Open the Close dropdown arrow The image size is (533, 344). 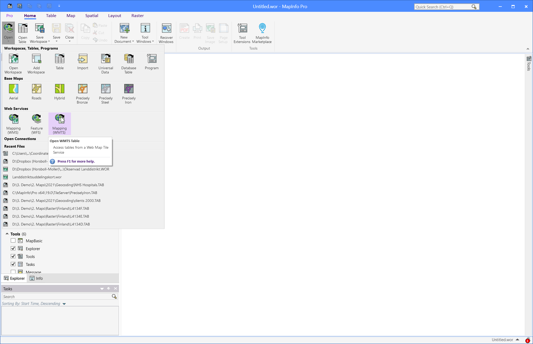coord(69,41)
